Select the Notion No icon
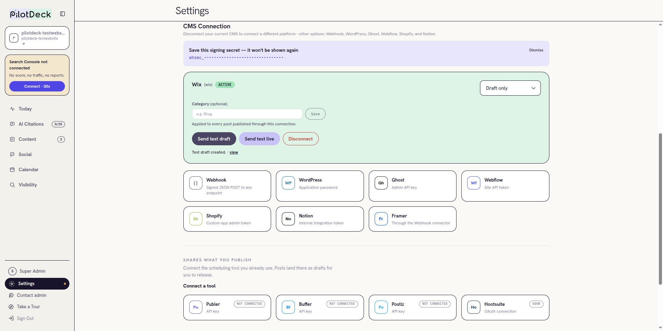 coord(288,219)
